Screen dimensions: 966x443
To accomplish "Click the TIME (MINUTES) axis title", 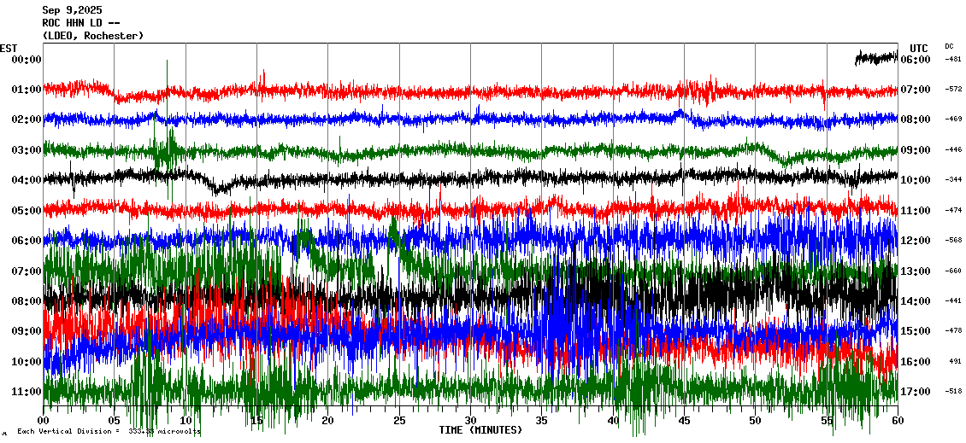I will (480, 430).
